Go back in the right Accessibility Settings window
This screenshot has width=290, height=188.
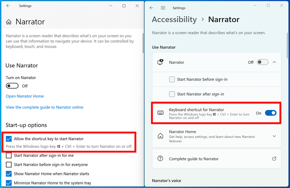tap(151, 8)
